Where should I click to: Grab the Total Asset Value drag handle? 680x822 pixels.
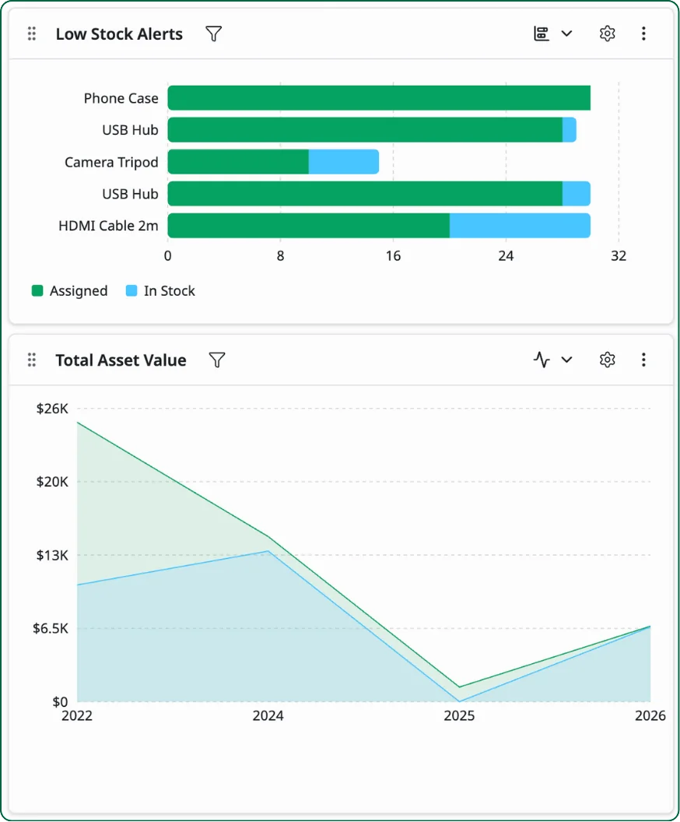[31, 360]
